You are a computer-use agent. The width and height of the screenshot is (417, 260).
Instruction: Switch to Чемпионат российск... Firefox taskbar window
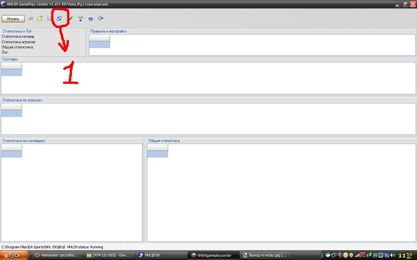pyautogui.click(x=58, y=255)
